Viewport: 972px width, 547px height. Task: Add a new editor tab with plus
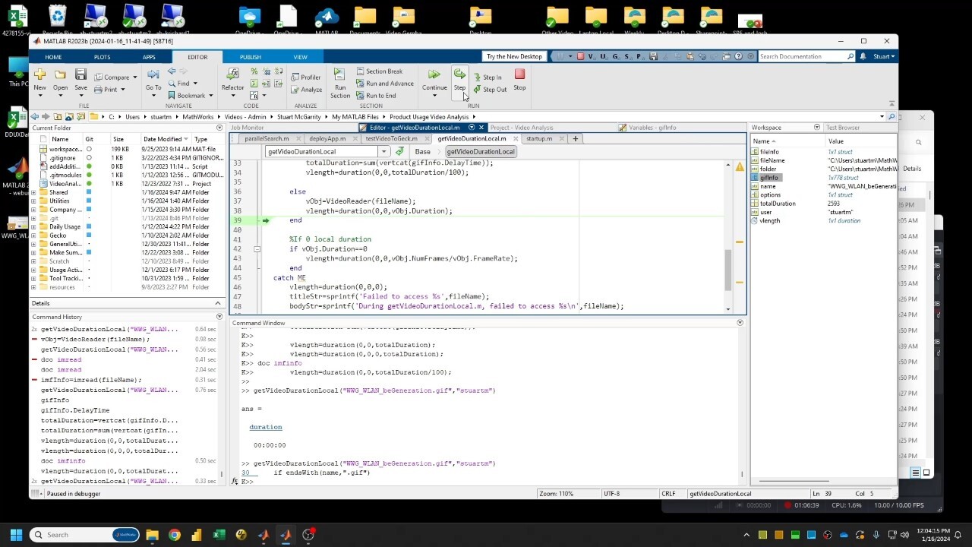(575, 138)
